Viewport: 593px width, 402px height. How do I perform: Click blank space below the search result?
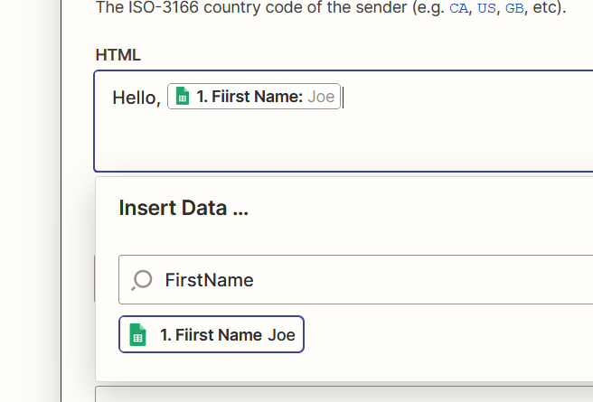point(362,364)
